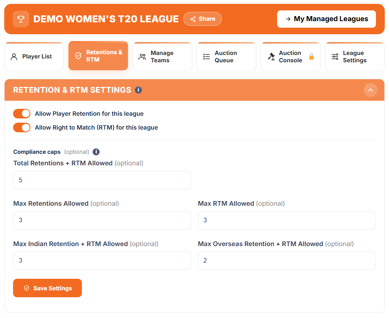This screenshot has width=389, height=318.
Task: Open My Managed Leagues
Action: click(326, 19)
